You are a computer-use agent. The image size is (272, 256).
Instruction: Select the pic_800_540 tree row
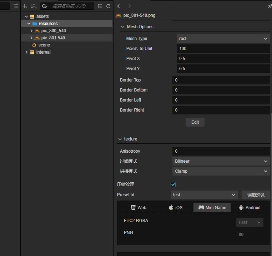[67, 31]
